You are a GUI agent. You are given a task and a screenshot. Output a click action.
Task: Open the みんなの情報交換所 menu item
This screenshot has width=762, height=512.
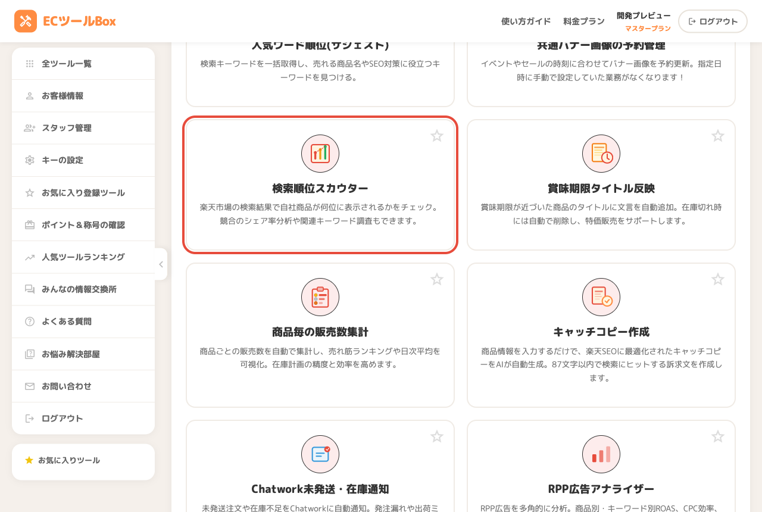click(83, 289)
